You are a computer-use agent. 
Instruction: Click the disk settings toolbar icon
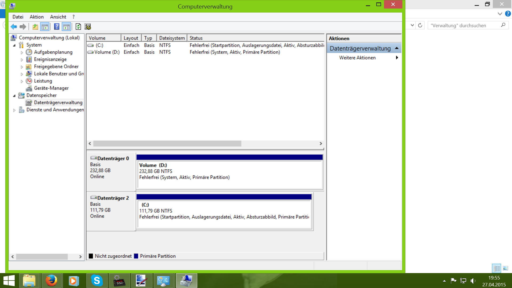click(x=88, y=27)
